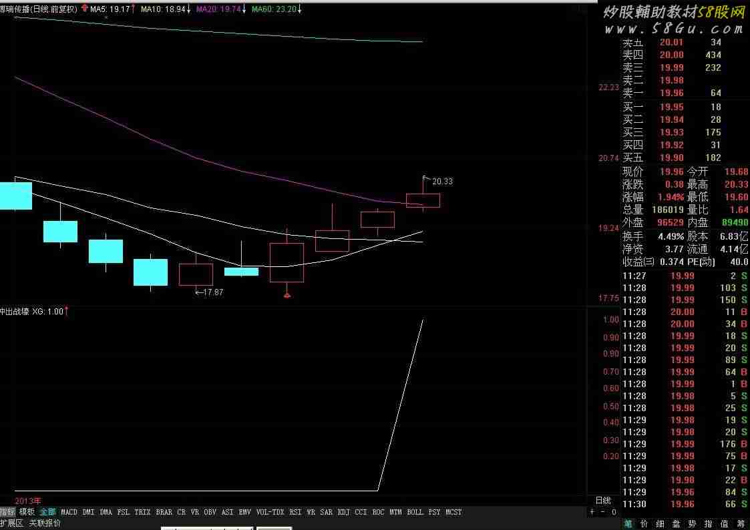Click the 冲出战壕 XG: 1.00 indicator label

click(x=33, y=312)
